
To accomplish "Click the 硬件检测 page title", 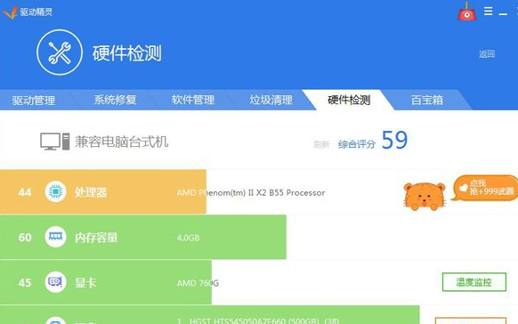I will [x=127, y=53].
